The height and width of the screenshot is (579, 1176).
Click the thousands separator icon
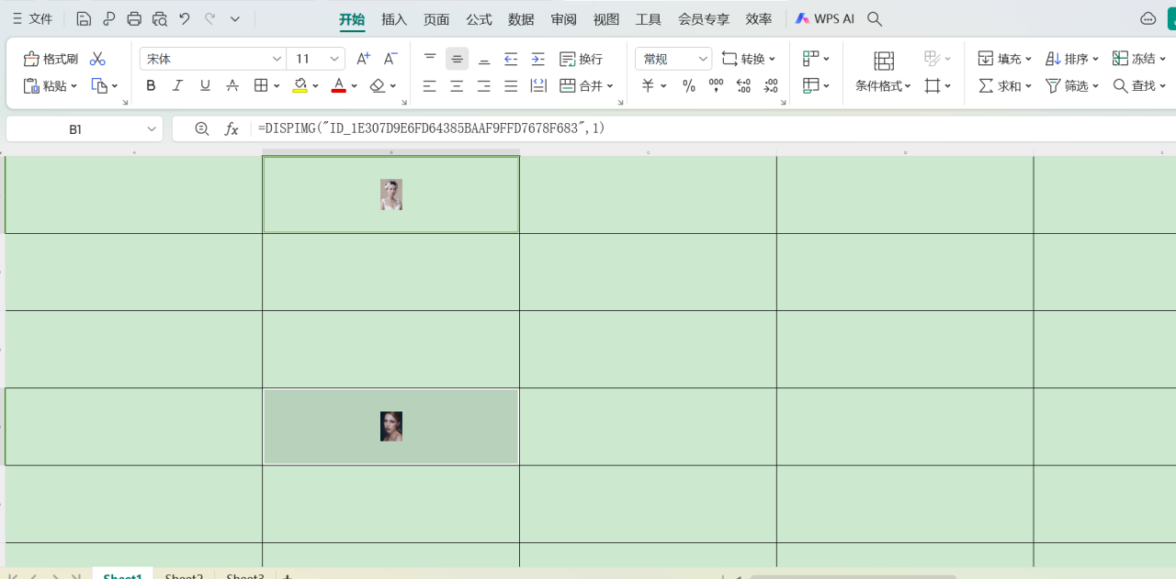click(717, 85)
